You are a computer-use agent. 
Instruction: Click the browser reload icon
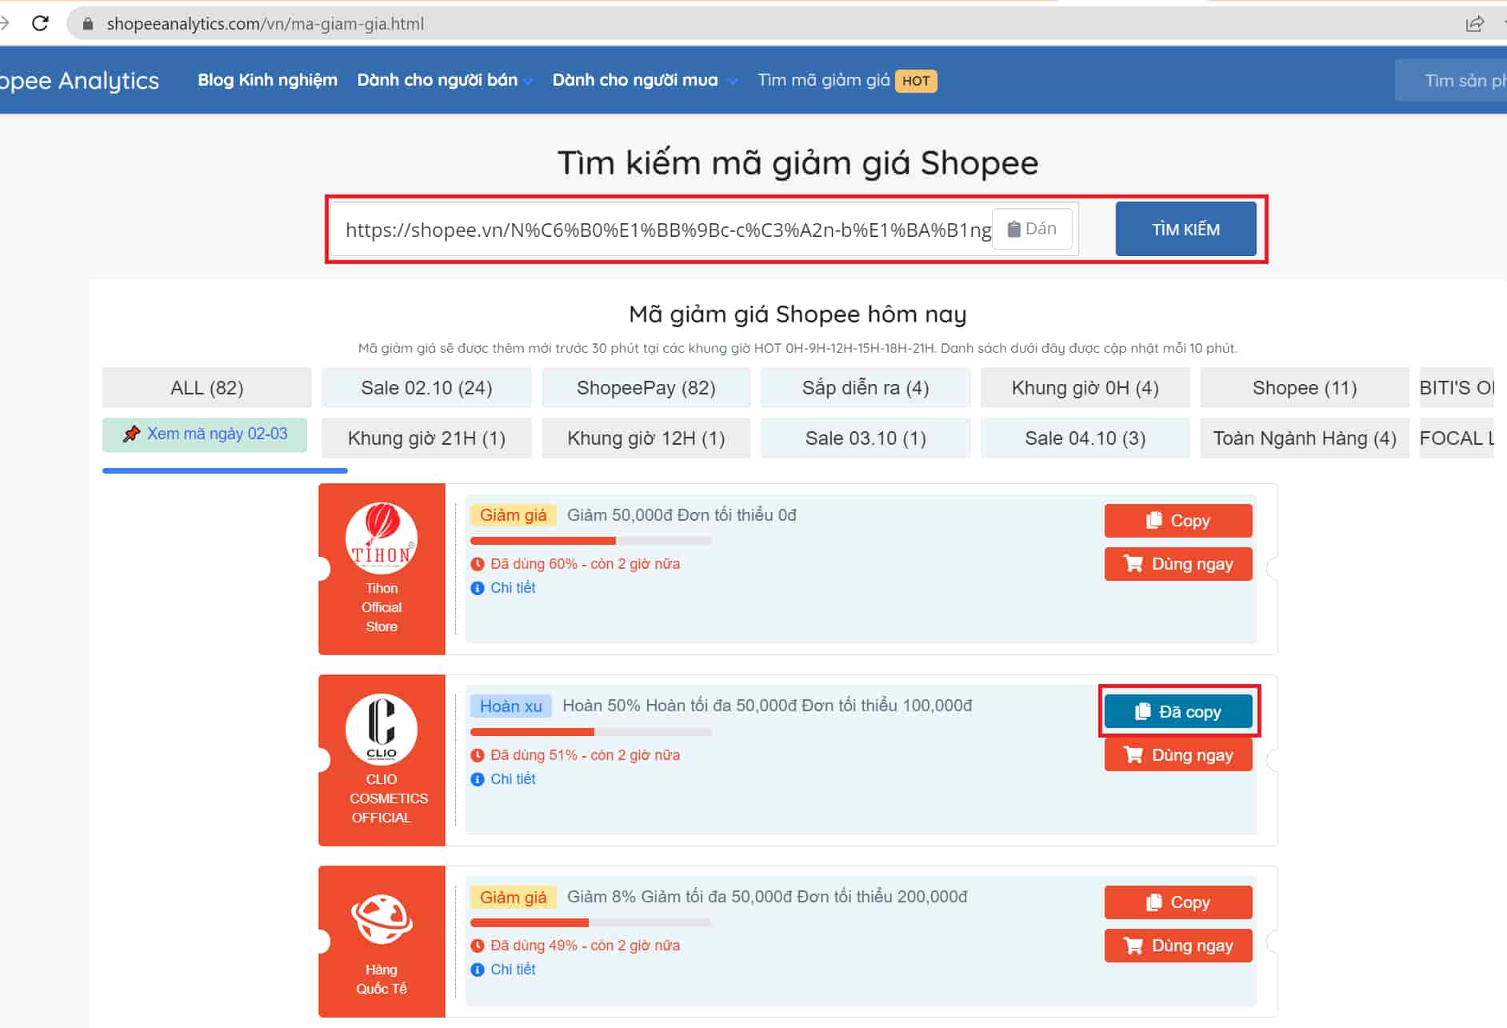[x=40, y=23]
